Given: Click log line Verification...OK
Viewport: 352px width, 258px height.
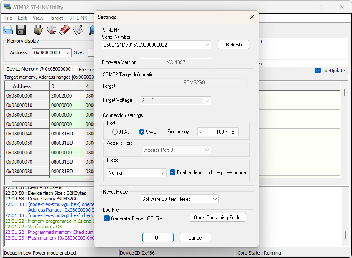Looking at the screenshot, I should tap(34, 227).
